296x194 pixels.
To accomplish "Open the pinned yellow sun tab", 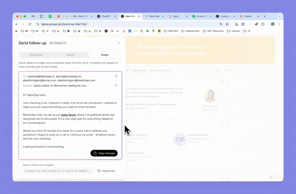I will (x=67, y=16).
